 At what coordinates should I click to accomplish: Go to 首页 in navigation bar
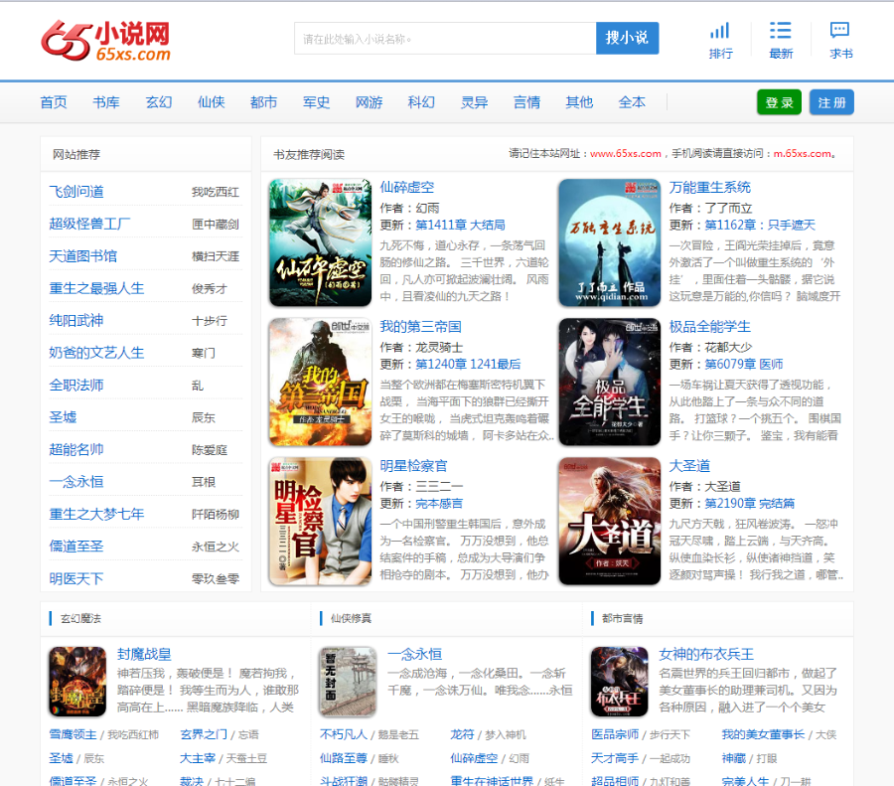54,102
